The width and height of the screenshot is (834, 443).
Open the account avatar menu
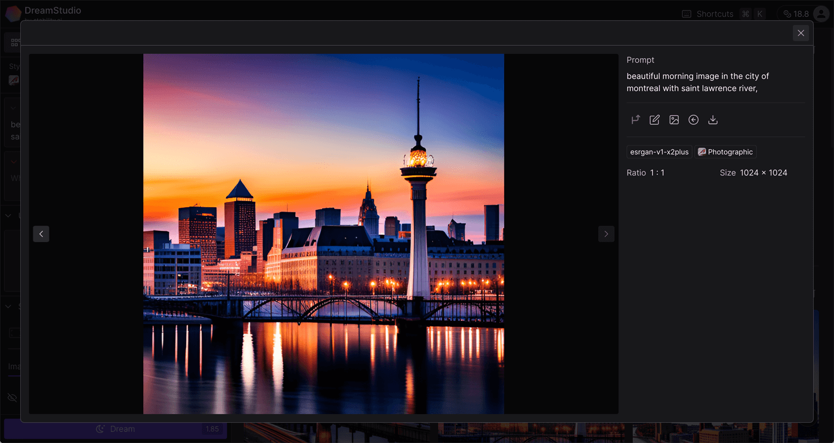click(x=821, y=14)
